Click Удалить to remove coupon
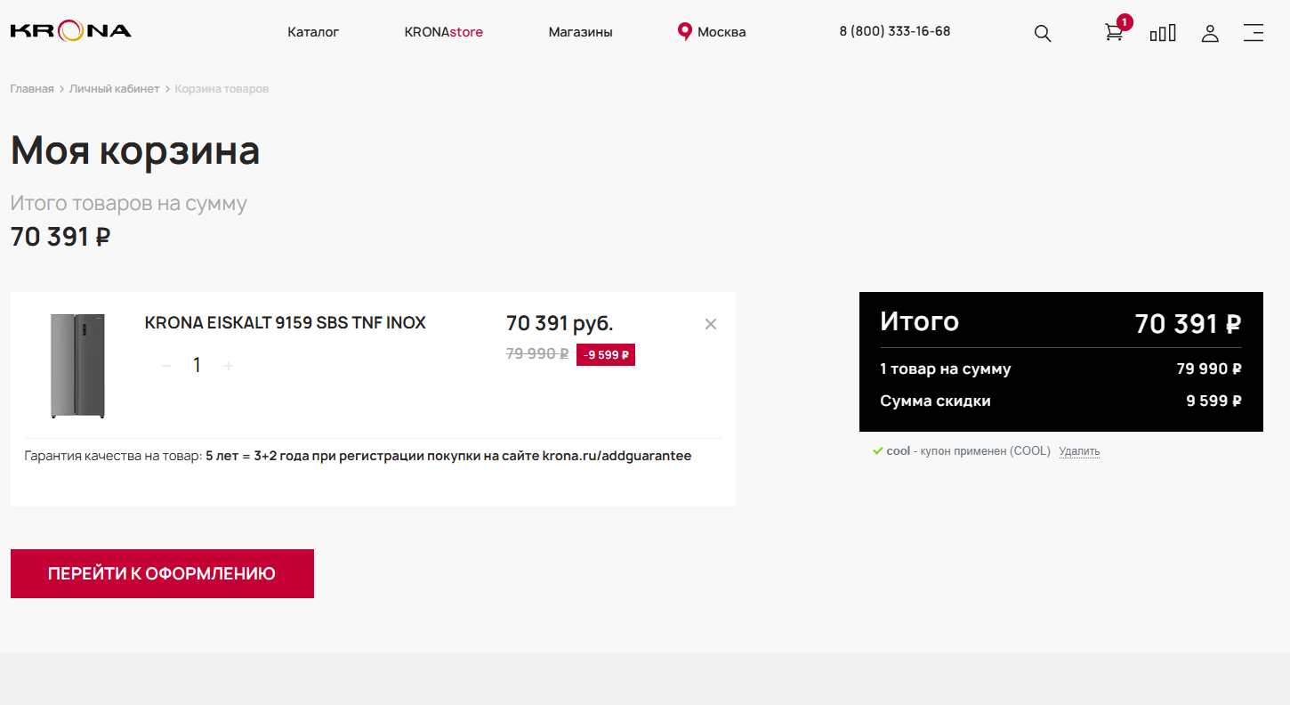The width and height of the screenshot is (1290, 705). pyautogui.click(x=1079, y=451)
